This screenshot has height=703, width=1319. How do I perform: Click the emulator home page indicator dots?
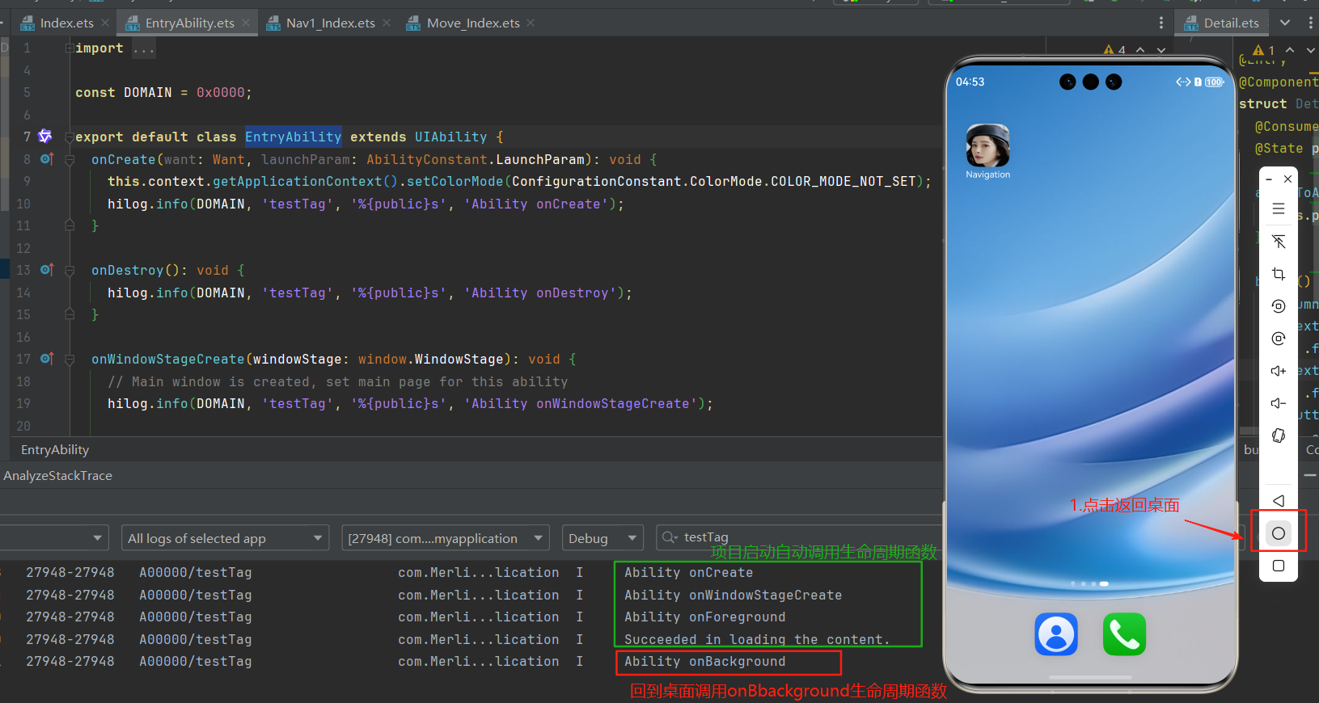[x=1089, y=583]
